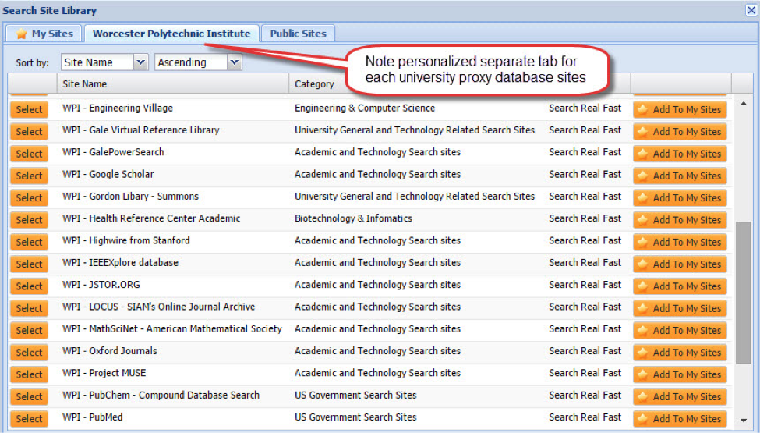The height and width of the screenshot is (433, 760).
Task: Add Highwire from Stanford to My Sites
Action: click(680, 242)
